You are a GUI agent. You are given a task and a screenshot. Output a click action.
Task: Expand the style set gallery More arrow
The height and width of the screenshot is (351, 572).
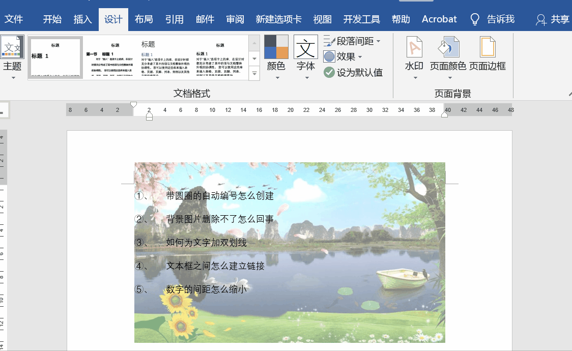pyautogui.click(x=254, y=73)
